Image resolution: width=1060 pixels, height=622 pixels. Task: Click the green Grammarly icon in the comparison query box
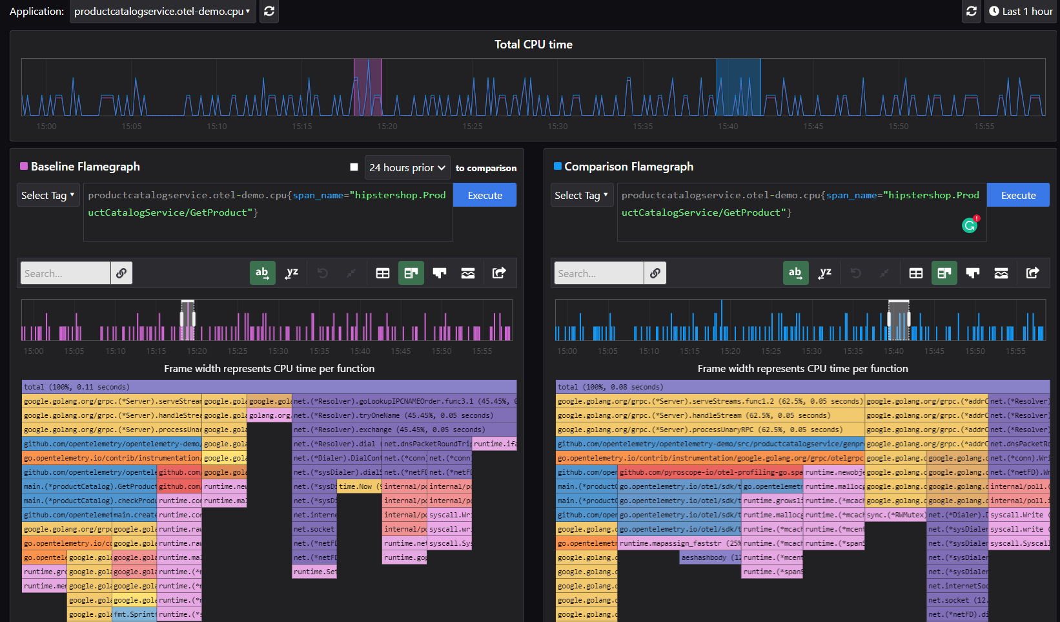click(x=969, y=225)
